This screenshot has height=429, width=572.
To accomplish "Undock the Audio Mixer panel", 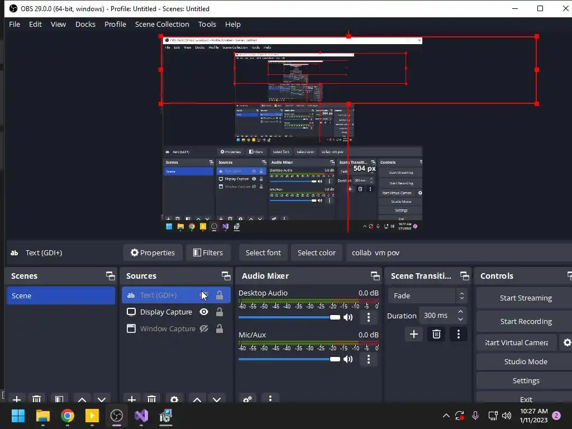I will point(375,276).
